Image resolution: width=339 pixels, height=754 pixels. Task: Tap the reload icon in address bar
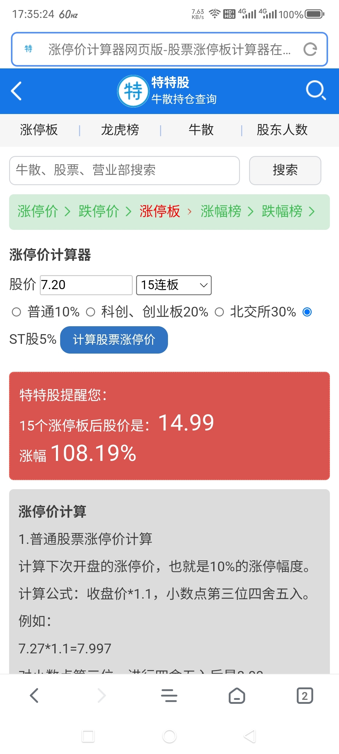click(310, 49)
